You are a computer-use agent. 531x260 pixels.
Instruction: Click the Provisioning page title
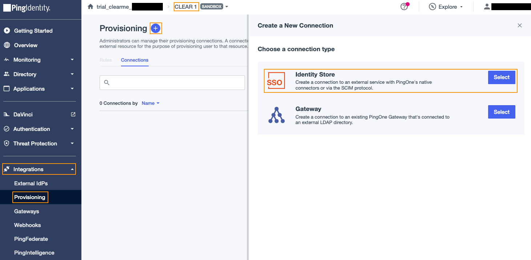(x=123, y=28)
